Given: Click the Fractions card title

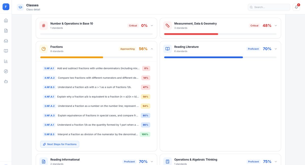Looking at the screenshot, I should click(56, 47).
